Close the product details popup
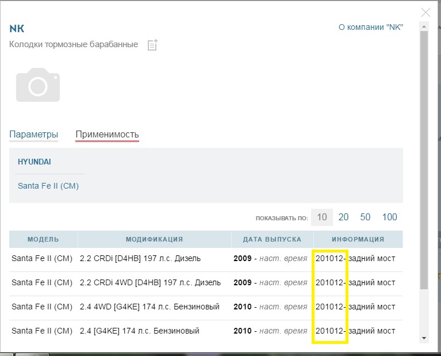This screenshot has width=441, height=356. coord(425,12)
